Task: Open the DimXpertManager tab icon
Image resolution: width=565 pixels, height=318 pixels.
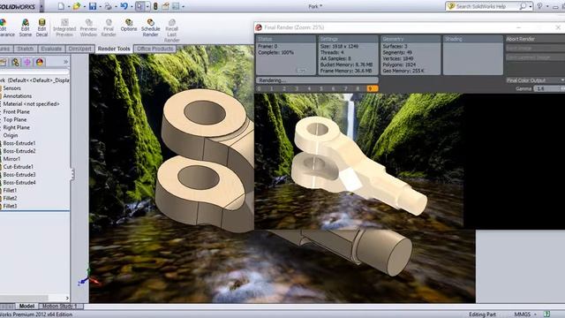Action: (x=27, y=63)
